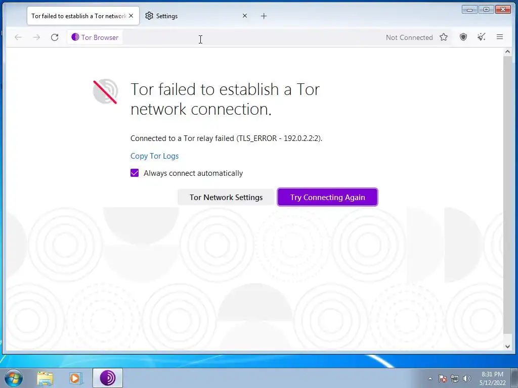Click the Tor Browser identity icon
Viewport: 518px width, 388px height.
pos(75,37)
